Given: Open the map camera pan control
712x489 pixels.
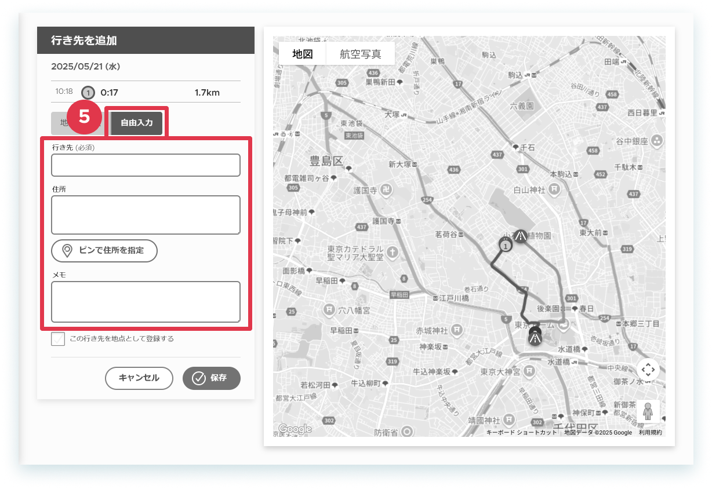Looking at the screenshot, I should pos(648,370).
